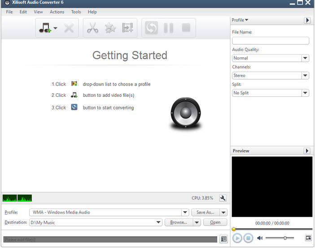Click the 'Please add file(s)' status bar
Image resolution: width=315 pixels, height=248 pixels.
(110, 239)
